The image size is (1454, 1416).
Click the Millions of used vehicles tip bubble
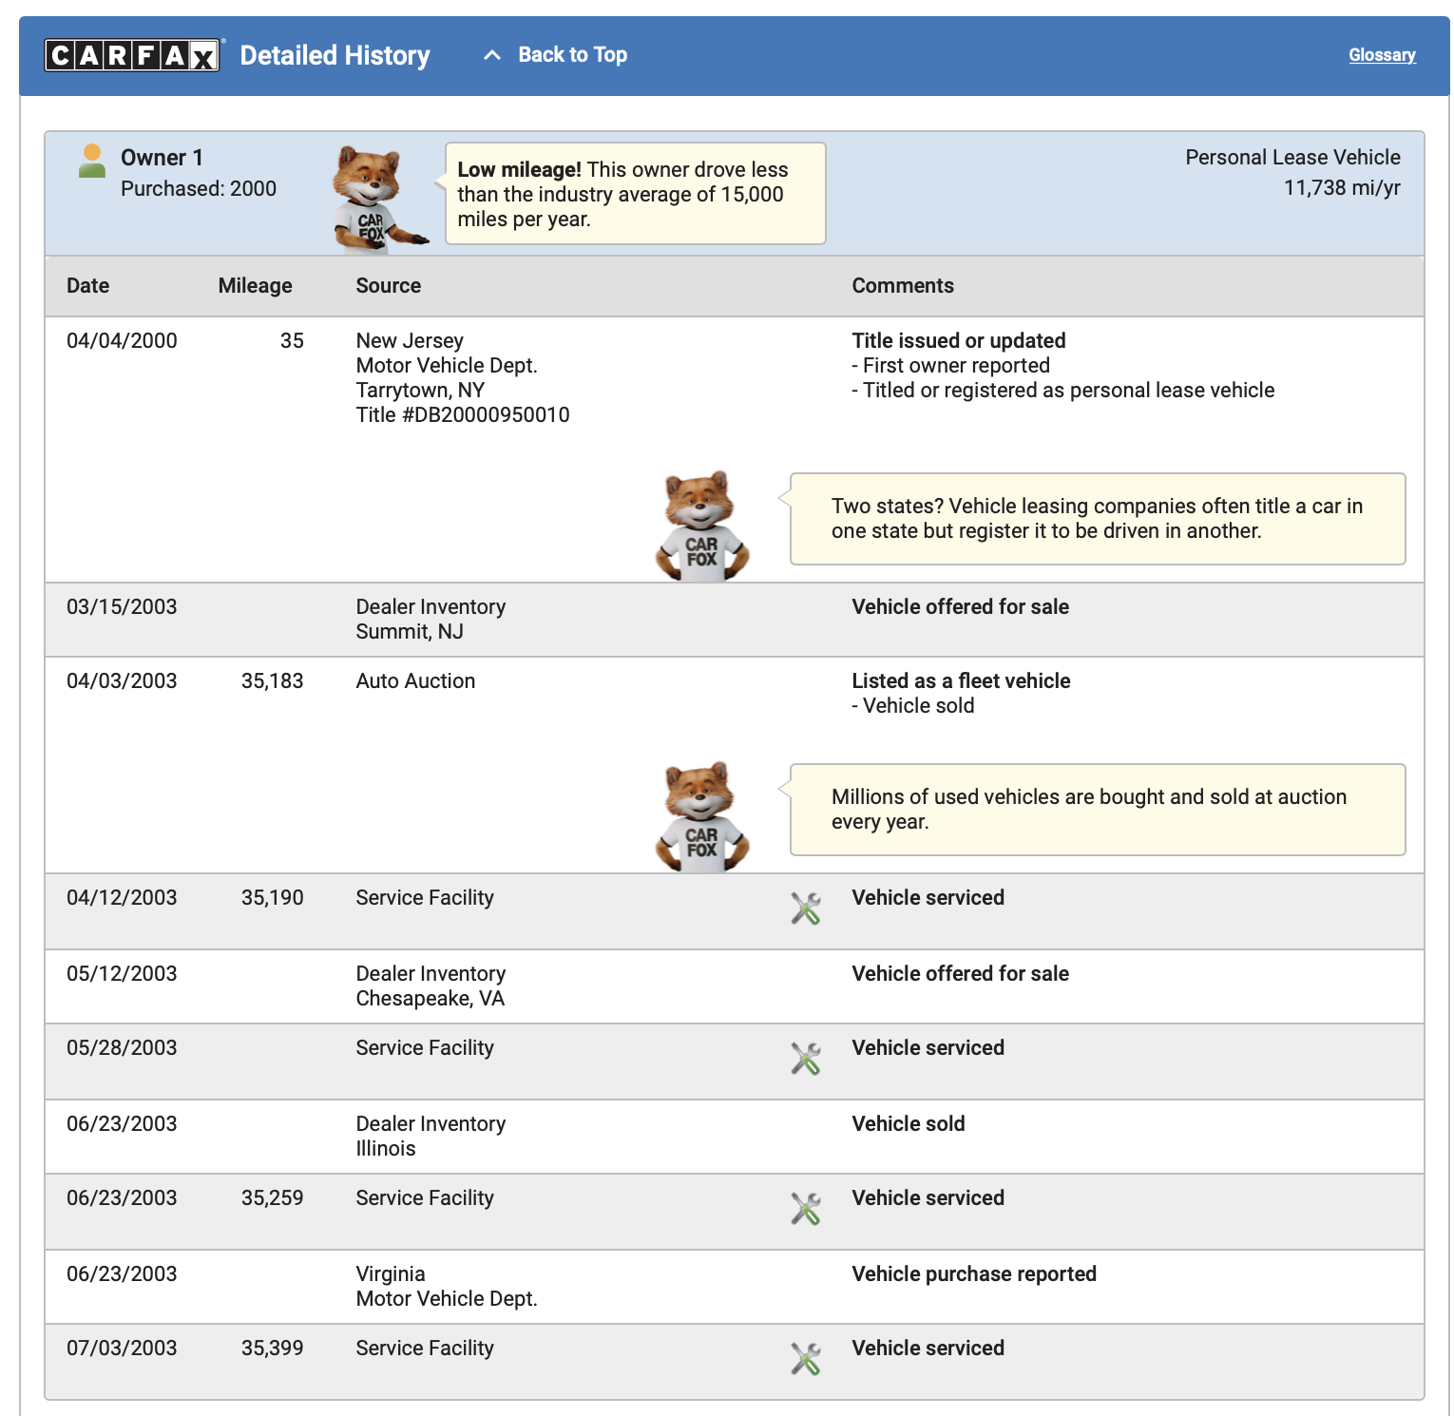(1098, 810)
